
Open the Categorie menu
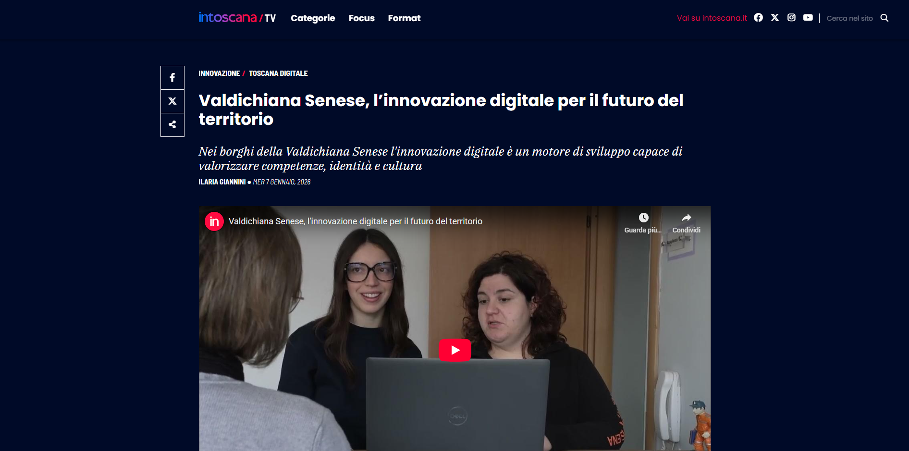pos(313,18)
